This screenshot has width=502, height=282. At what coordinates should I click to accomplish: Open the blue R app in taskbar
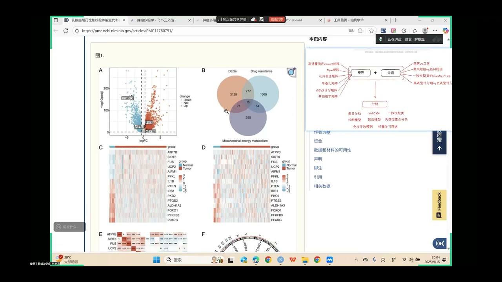coord(280,260)
